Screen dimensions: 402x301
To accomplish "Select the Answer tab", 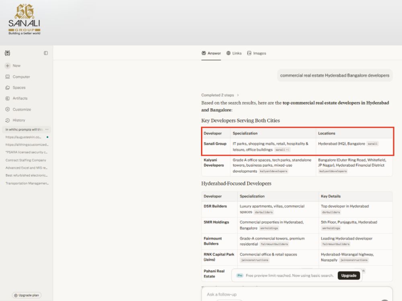I will [x=211, y=53].
